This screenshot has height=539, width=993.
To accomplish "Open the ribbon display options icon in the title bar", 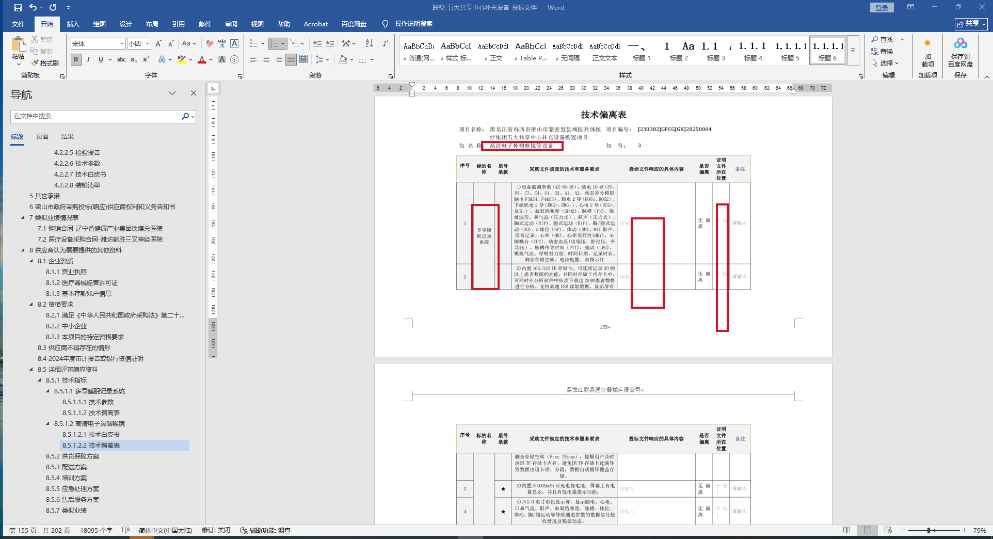I will [910, 7].
